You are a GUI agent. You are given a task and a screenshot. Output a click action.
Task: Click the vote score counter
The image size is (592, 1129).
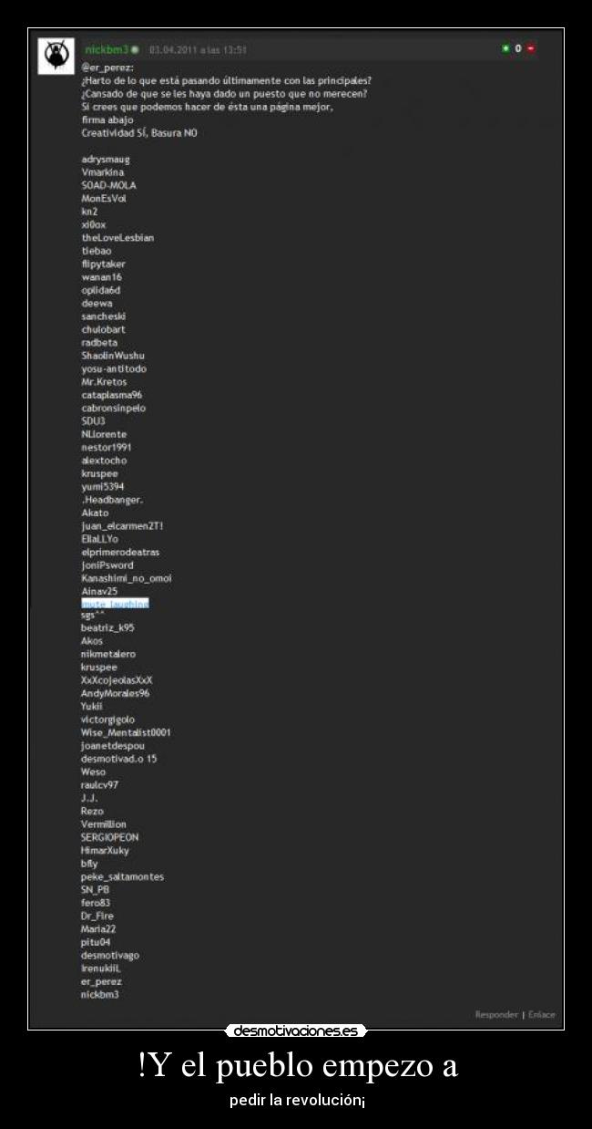click(518, 48)
